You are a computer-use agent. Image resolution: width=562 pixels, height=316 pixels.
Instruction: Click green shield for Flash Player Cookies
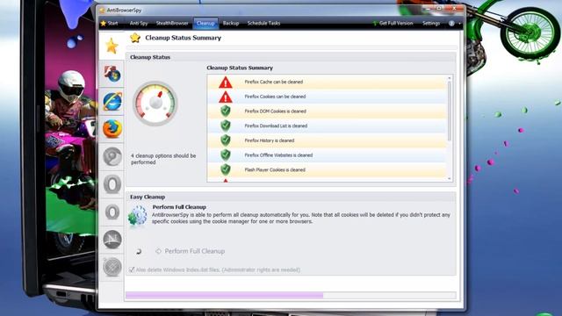pos(226,169)
